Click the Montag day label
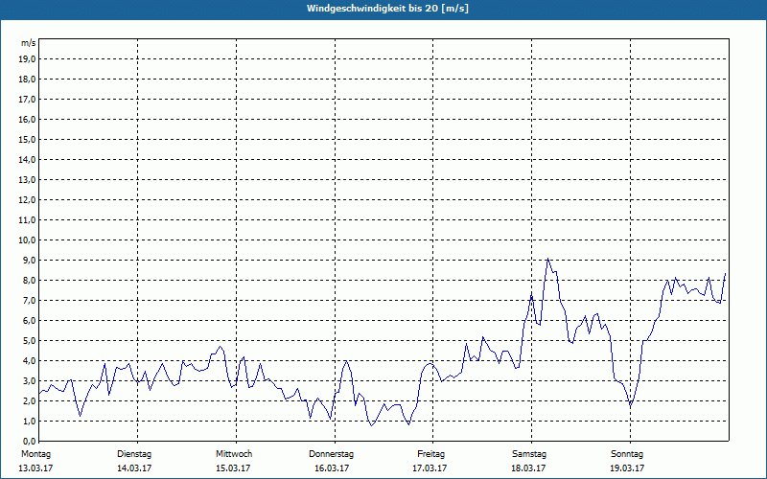Screen dimensions: 767x479 (x=35, y=454)
